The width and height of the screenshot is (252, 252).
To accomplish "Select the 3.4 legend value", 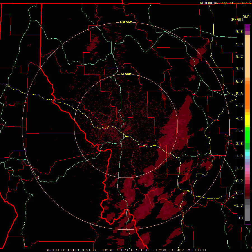I will point(239,131).
